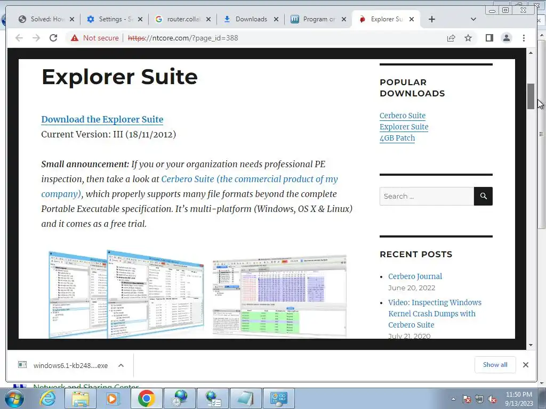
Task: Follow the 'Cerbero Suite (the commercial product' link
Action: (250, 179)
